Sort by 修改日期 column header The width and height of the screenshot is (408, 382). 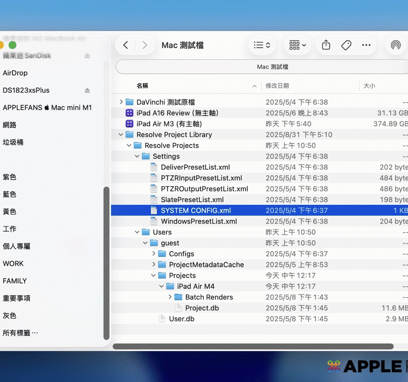(x=277, y=86)
